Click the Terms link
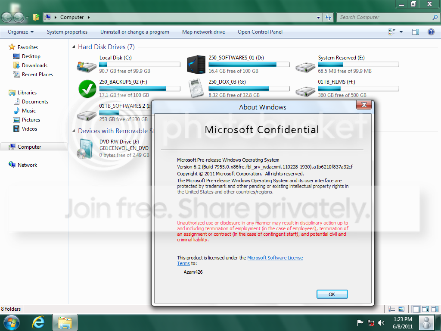441x331 pixels. [x=183, y=263]
